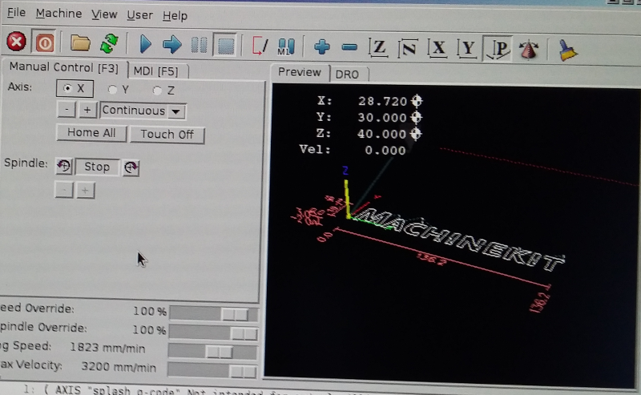Screen dimensions: 641x395
Task: Open User menu
Action: (x=139, y=15)
